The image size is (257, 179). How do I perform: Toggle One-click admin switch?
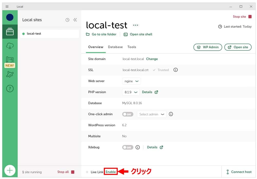click(127, 114)
